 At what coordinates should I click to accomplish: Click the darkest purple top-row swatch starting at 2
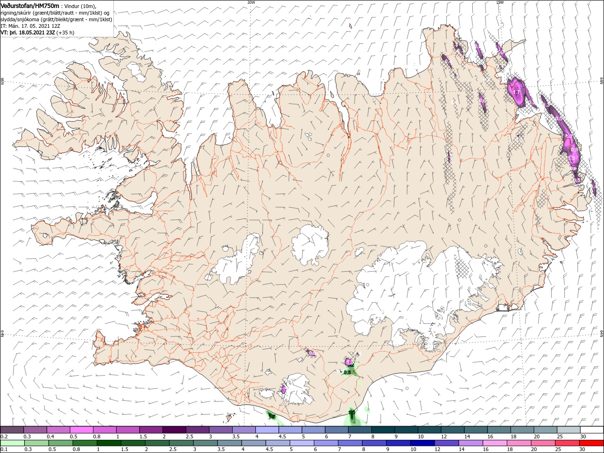click(x=174, y=430)
